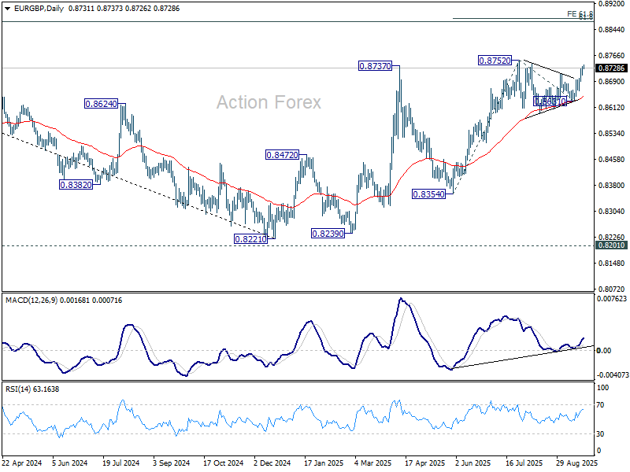Viewport: 630px width, 472px height.
Task: Expand the EURGBP chart menu arrow
Action: (7, 9)
